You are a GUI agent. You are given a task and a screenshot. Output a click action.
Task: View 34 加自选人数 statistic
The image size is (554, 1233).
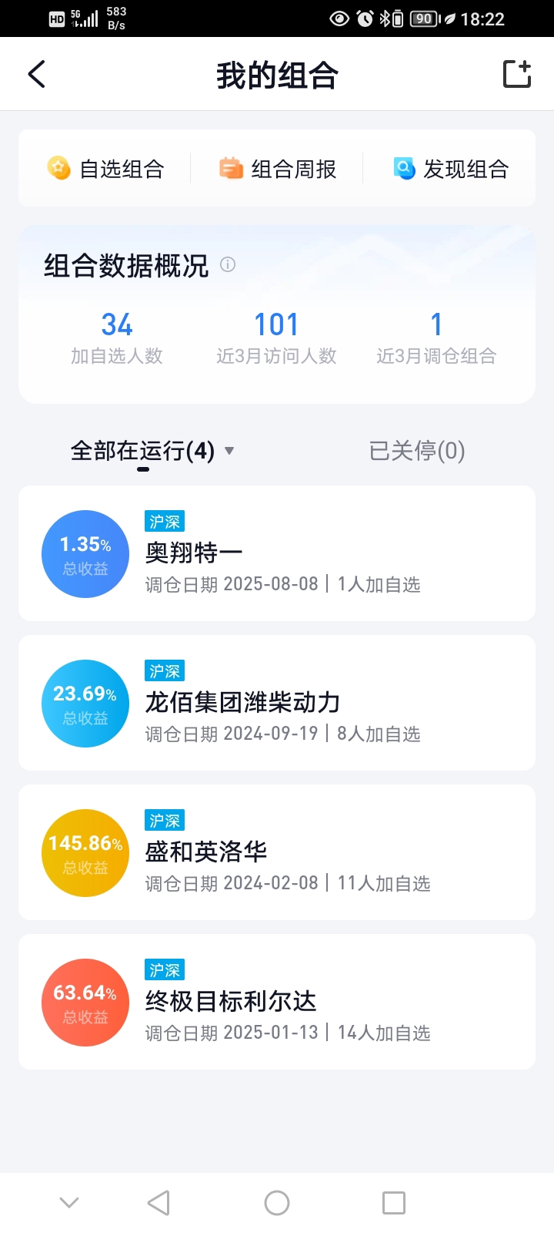[117, 338]
